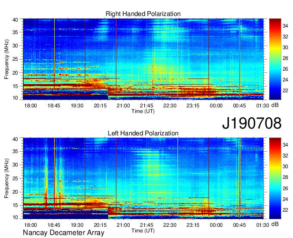The width and height of the screenshot is (293, 238).
Task: Click 01:30 tick under Right Handed plot
Action: coord(262,106)
